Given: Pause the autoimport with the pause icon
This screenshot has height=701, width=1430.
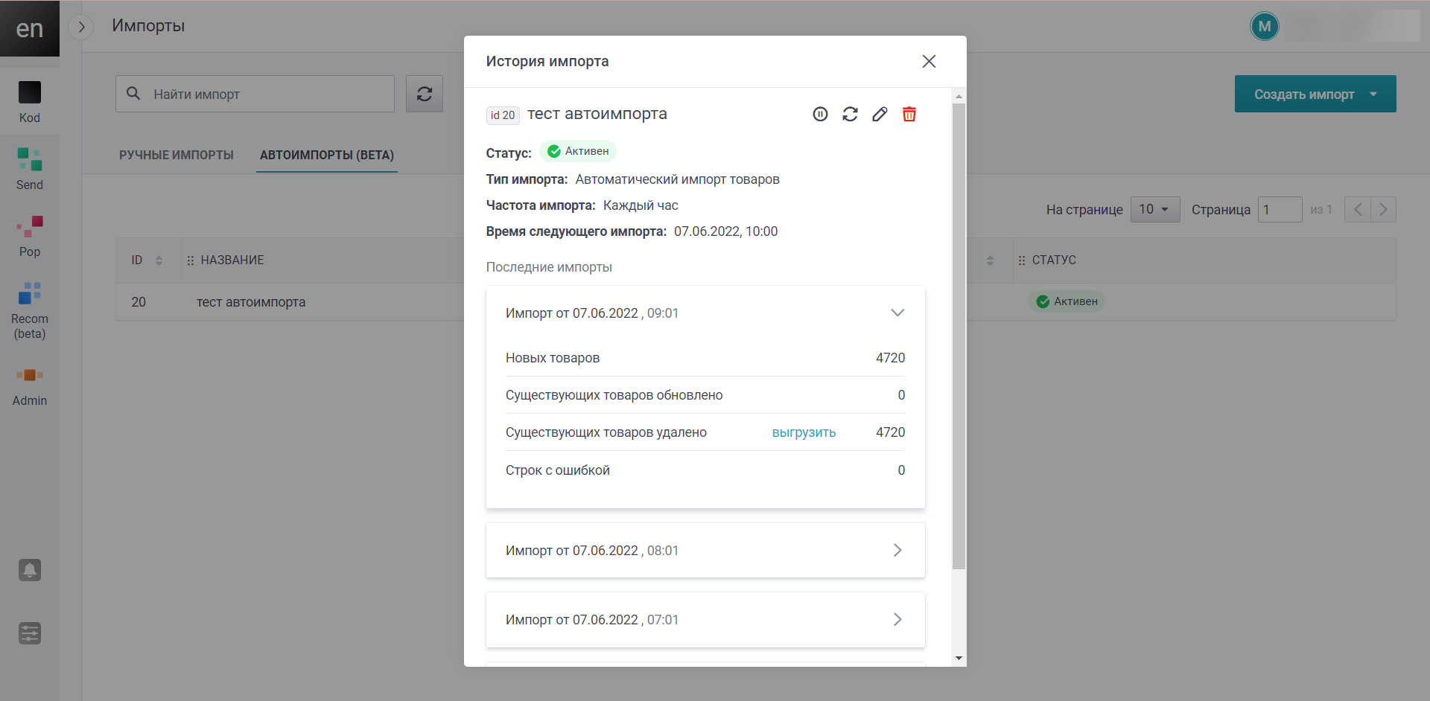Looking at the screenshot, I should click(820, 114).
